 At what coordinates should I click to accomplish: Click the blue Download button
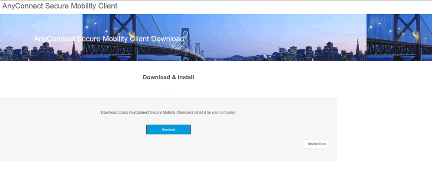(x=168, y=130)
